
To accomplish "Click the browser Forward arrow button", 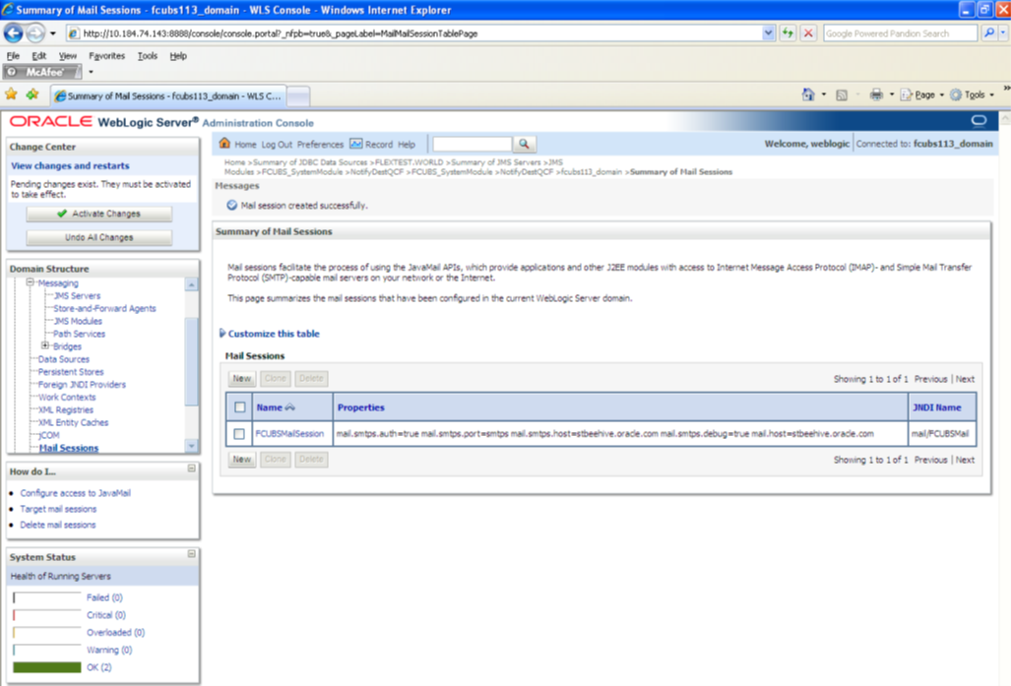I will click(x=35, y=32).
